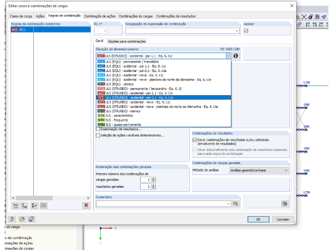Open Opções para combinações sub-tab
333x250 pixels.
[127, 41]
